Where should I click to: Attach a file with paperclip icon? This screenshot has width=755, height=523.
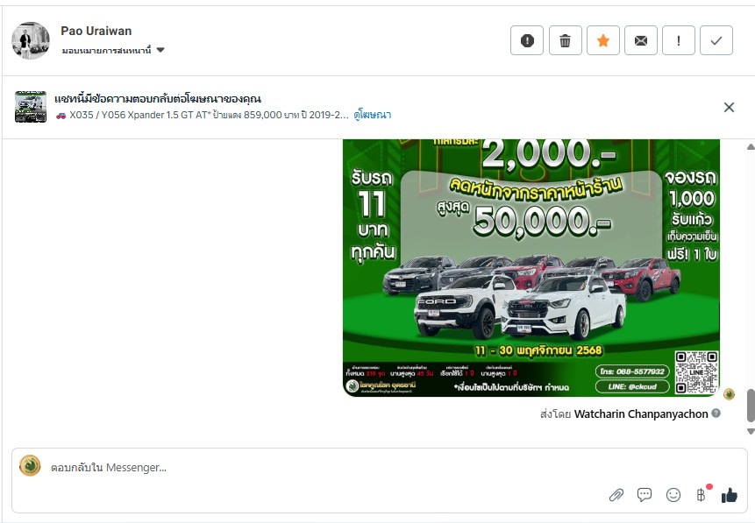pyautogui.click(x=616, y=495)
